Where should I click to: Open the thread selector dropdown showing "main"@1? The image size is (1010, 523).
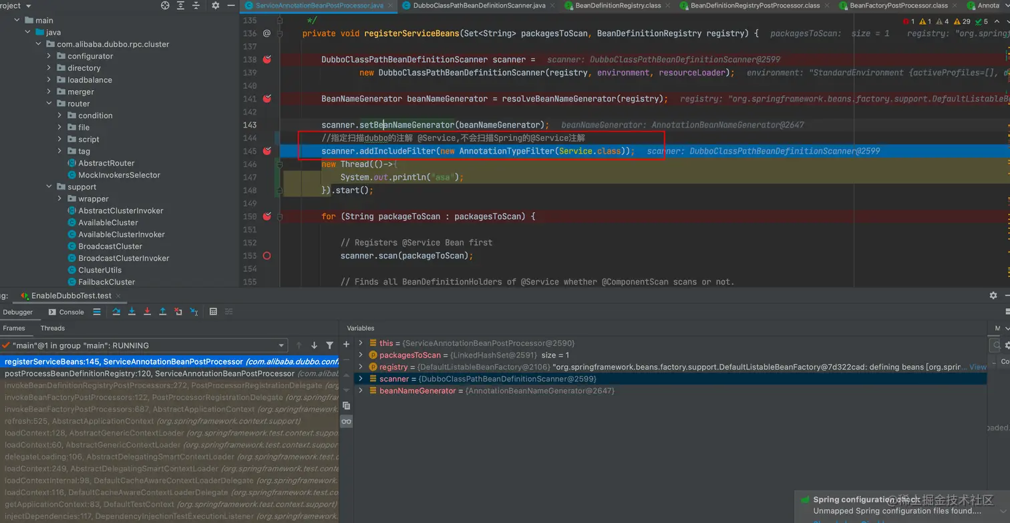click(144, 345)
